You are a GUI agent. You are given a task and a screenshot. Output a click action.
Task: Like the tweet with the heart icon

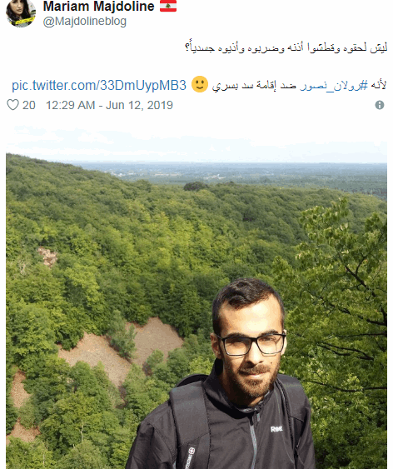click(12, 105)
